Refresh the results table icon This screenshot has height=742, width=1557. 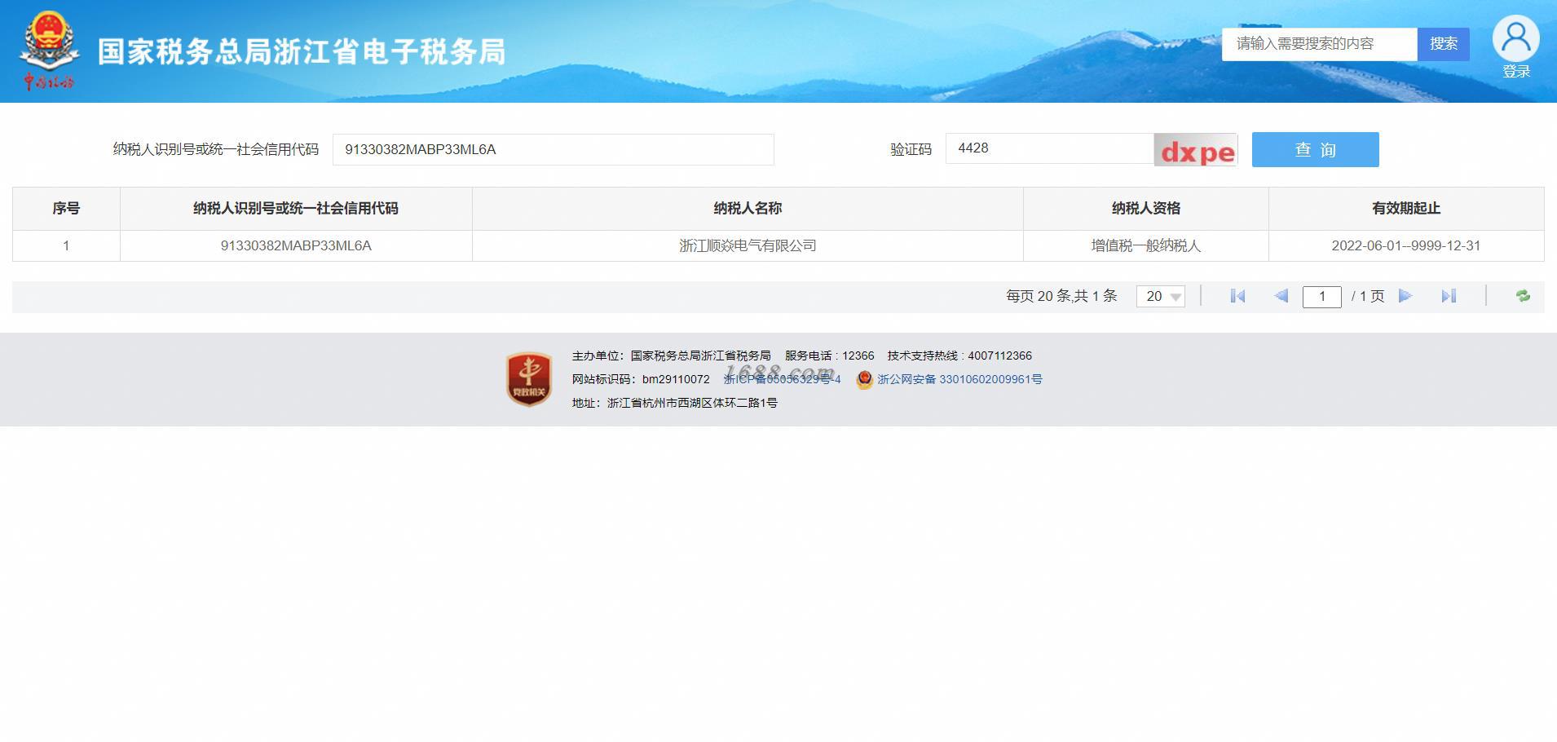click(1523, 296)
